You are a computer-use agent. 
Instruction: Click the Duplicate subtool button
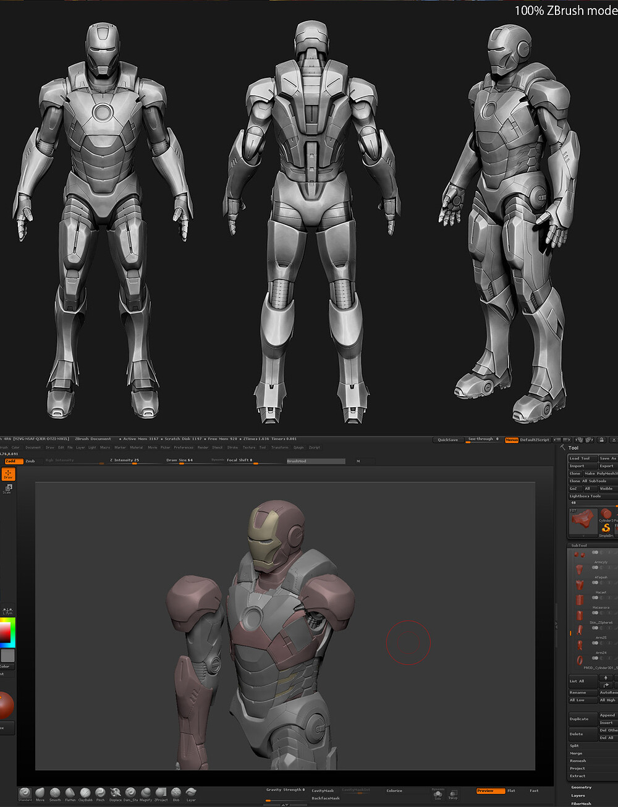point(582,719)
